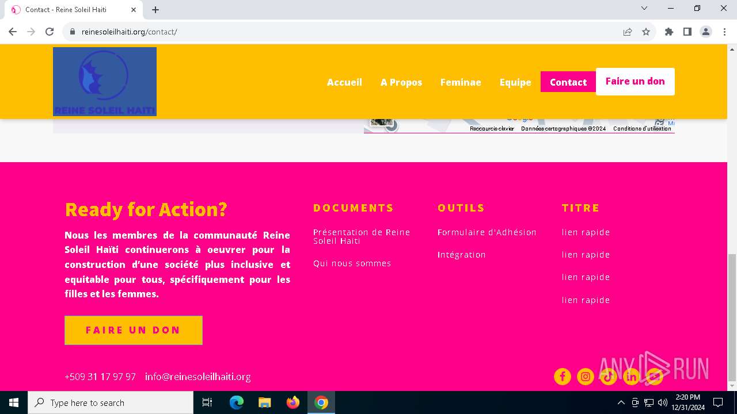Viewport: 737px width, 414px height.
Task: Open the Facebook social icon in footer
Action: pyautogui.click(x=563, y=377)
